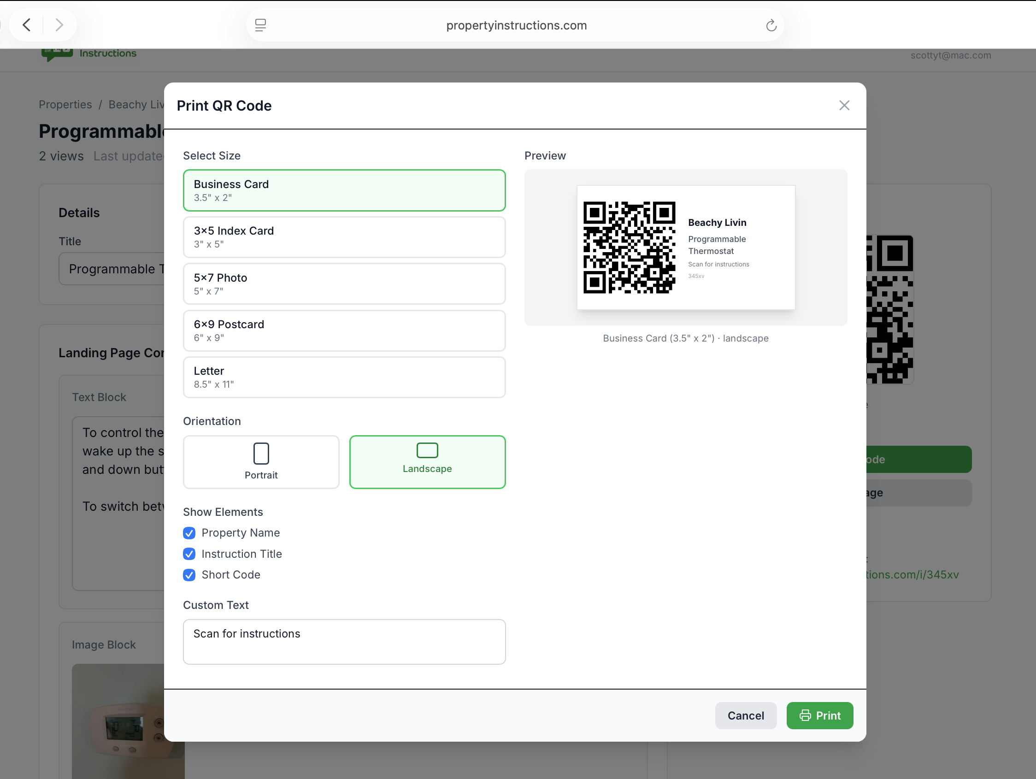1036x779 pixels.
Task: Navigate back using the browser back arrow
Action: [x=26, y=25]
